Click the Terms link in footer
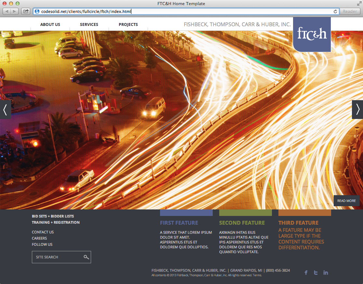 click(257, 275)
